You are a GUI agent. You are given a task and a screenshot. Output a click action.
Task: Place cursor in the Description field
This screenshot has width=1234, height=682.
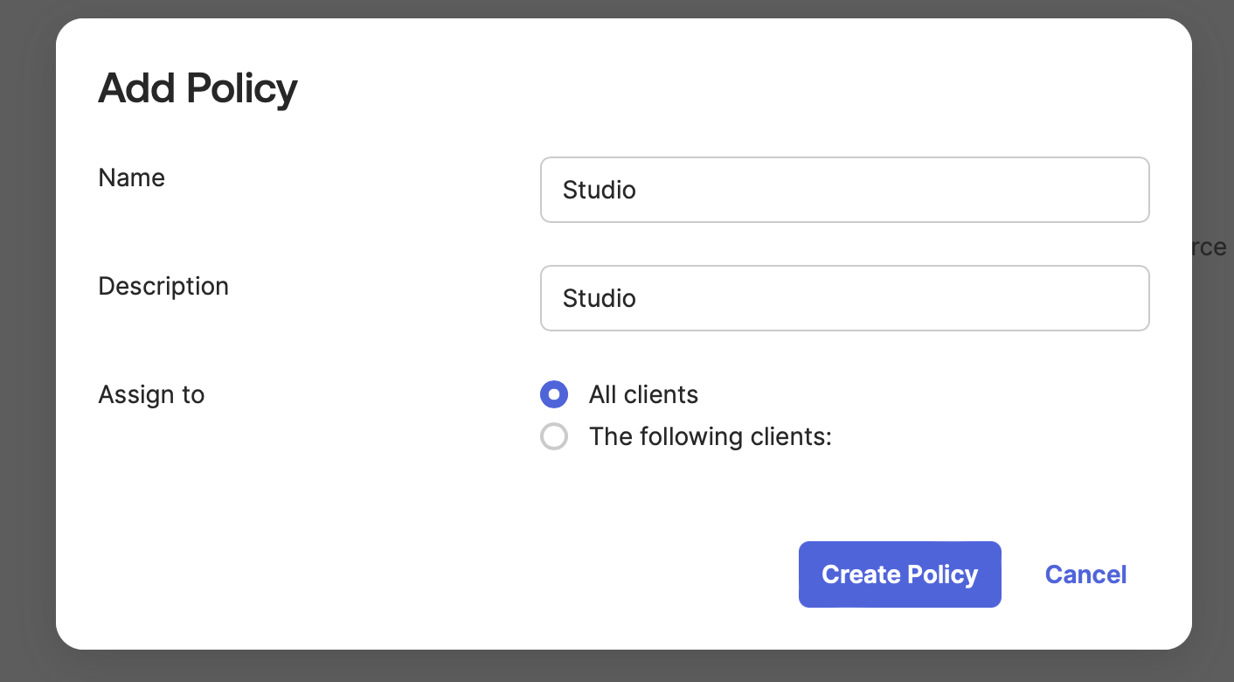tap(844, 298)
